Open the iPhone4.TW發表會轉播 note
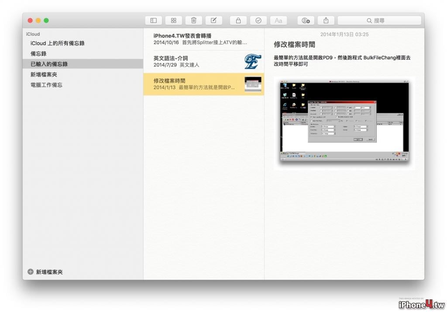The image size is (447, 312). pos(204,39)
